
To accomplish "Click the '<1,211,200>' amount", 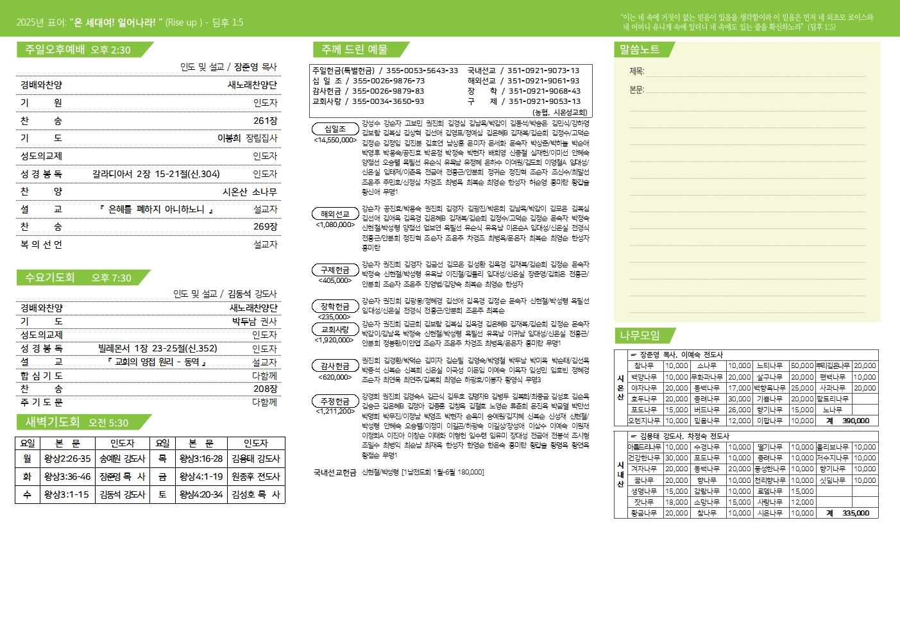I will (x=335, y=411).
